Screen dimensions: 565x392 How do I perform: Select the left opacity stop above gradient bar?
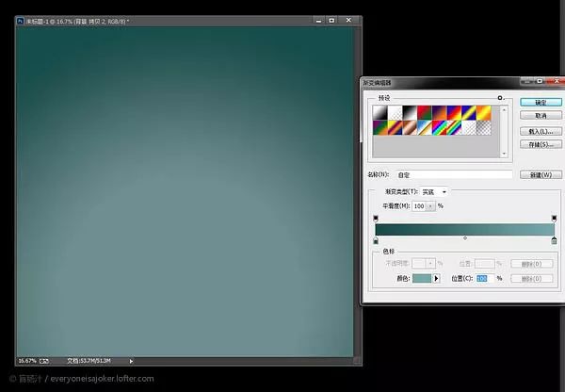376,219
